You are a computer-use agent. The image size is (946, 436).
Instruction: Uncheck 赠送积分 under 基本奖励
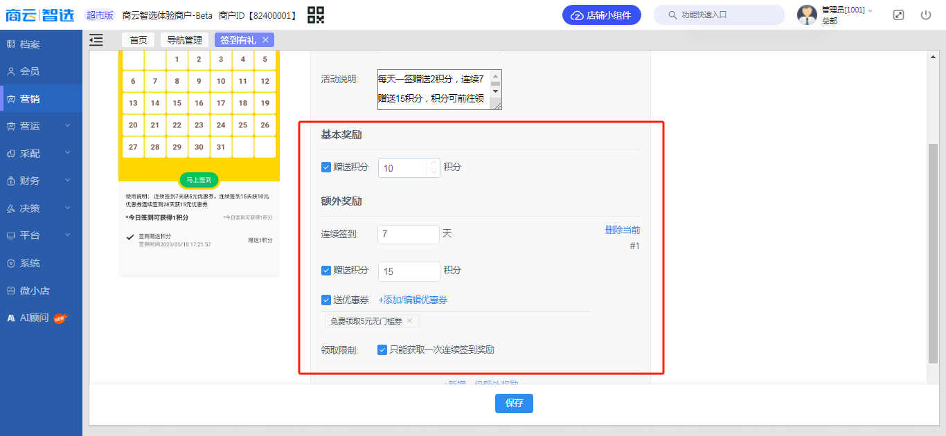point(326,167)
